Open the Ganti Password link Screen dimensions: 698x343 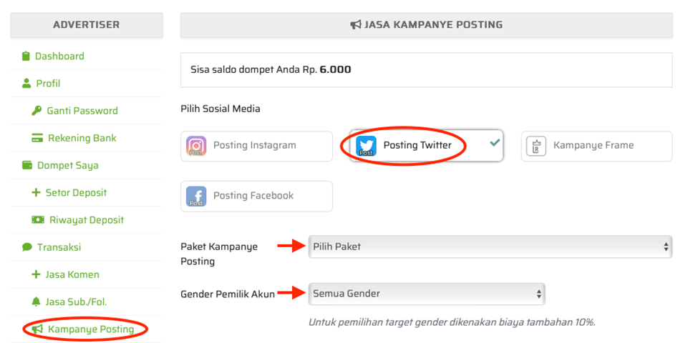click(x=82, y=111)
